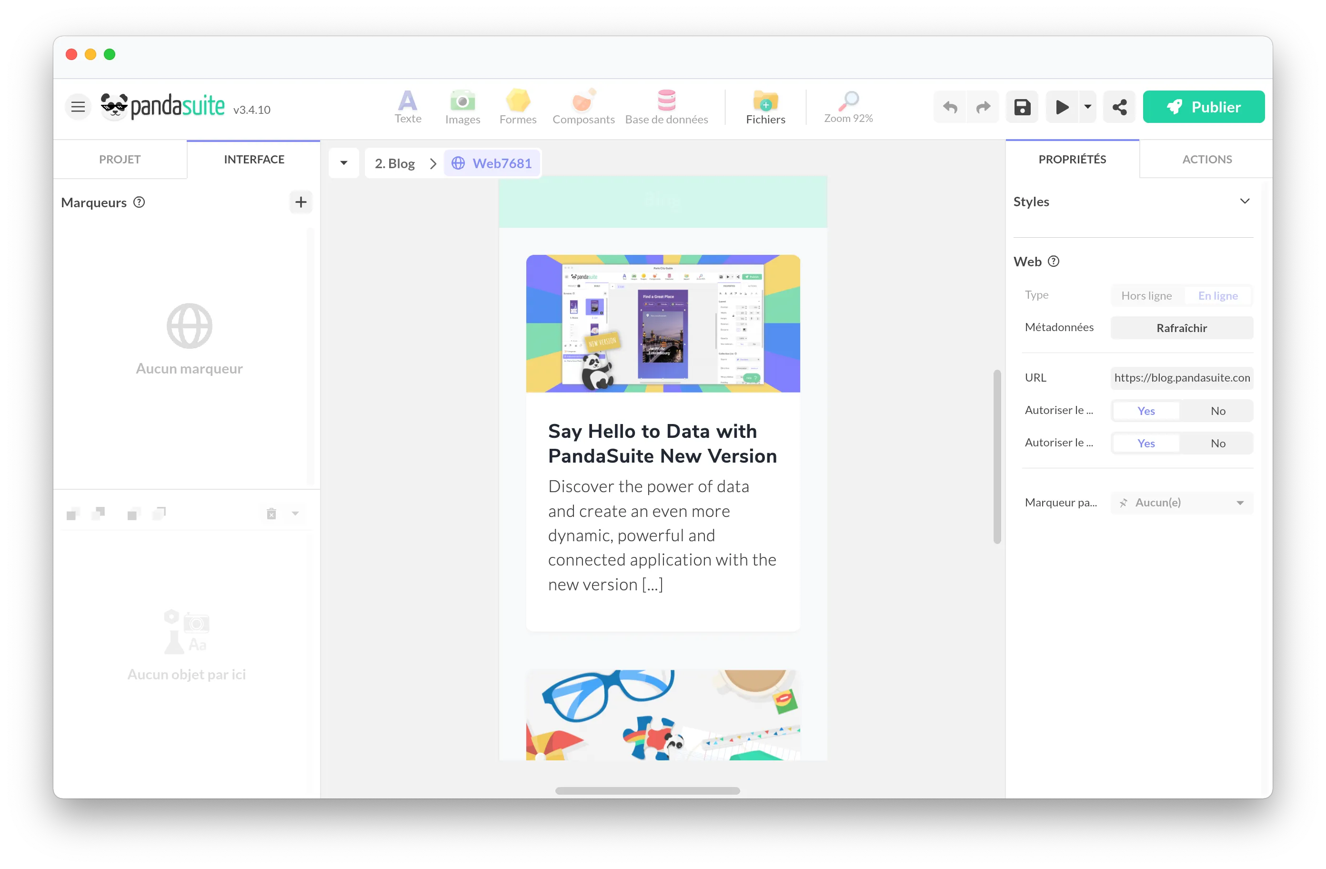Set Web type to Hors ligne
The width and height of the screenshot is (1326, 869).
(x=1146, y=295)
